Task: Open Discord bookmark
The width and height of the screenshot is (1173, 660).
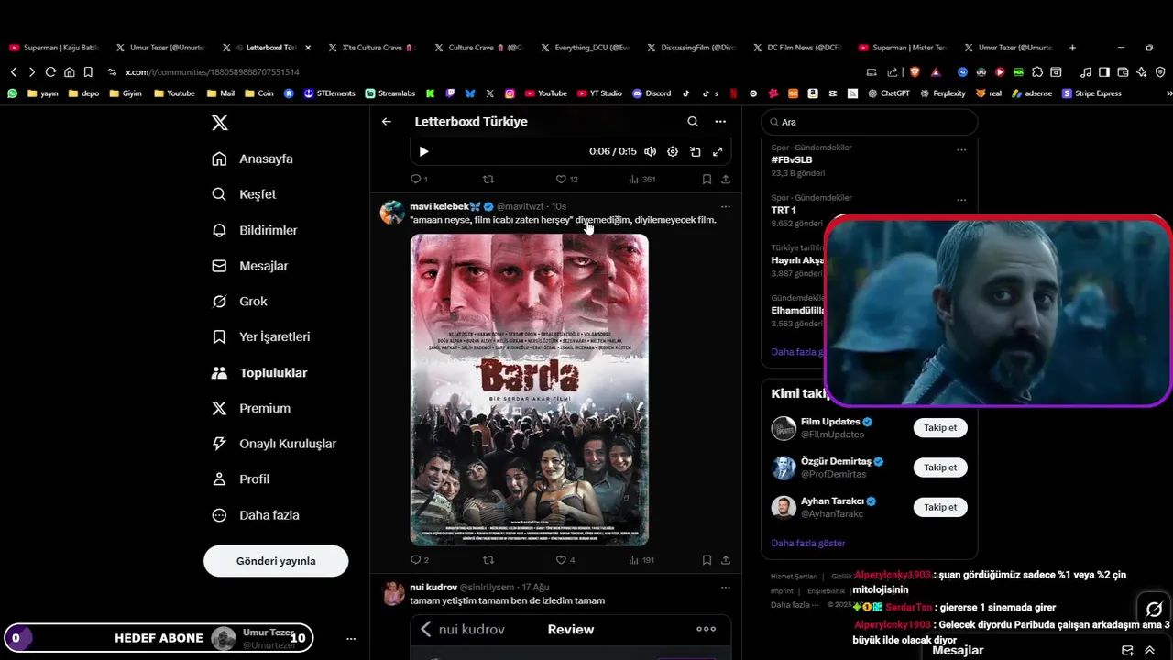Action: click(652, 93)
